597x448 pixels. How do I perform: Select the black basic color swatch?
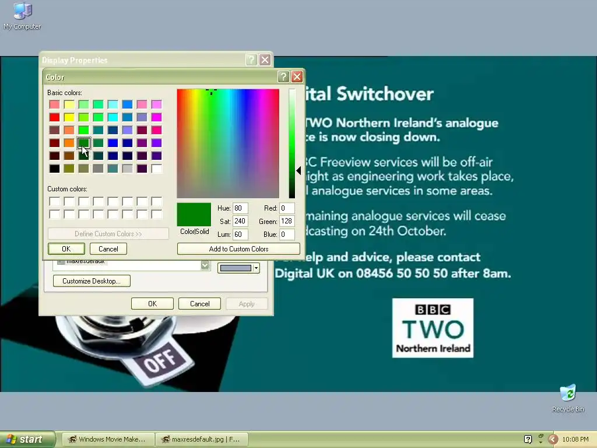54,169
